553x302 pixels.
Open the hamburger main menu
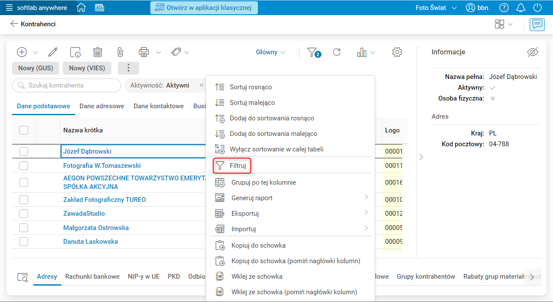click(x=9, y=8)
